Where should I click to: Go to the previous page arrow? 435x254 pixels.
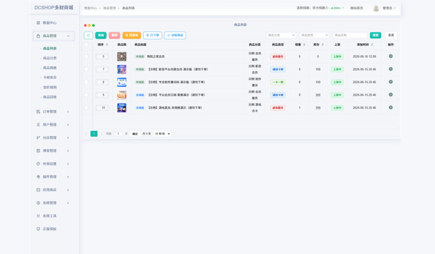pos(86,134)
